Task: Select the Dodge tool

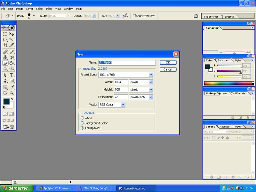Action: point(12,68)
